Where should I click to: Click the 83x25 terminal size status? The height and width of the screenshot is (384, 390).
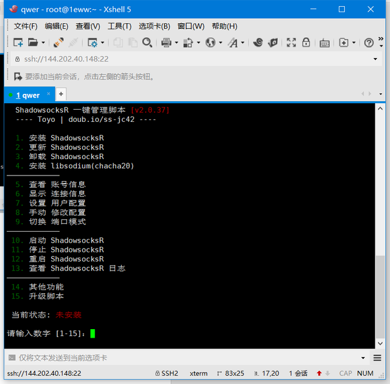click(230, 373)
